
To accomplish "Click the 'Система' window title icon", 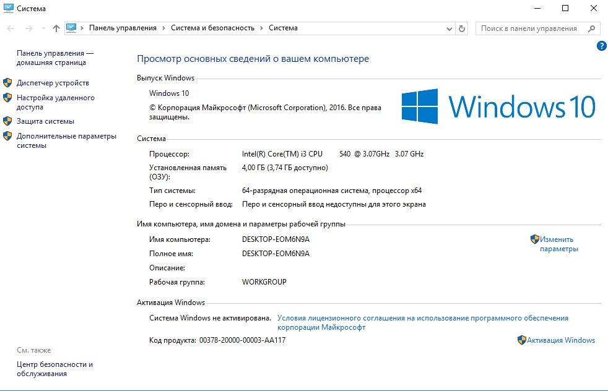I will [8, 8].
